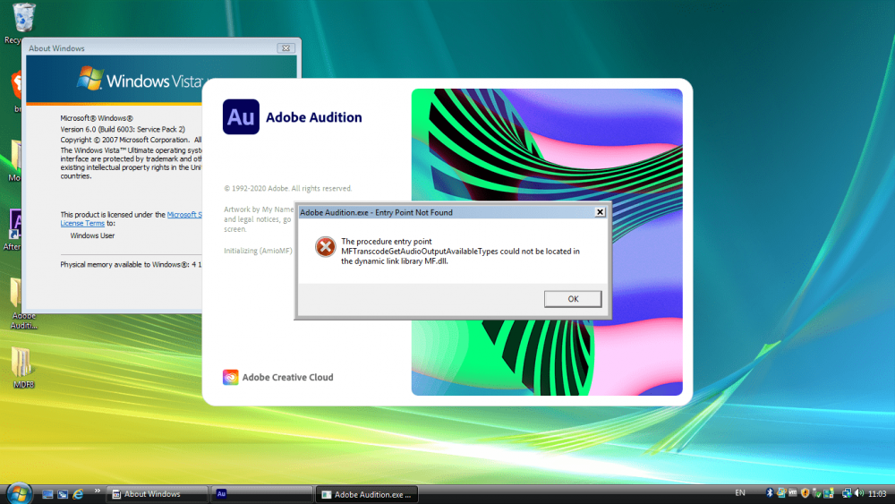Open the Bluetooth tray icon

point(769,493)
